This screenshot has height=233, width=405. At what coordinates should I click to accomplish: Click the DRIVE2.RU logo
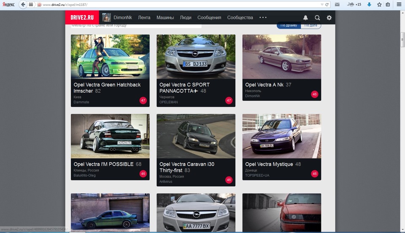(x=82, y=18)
